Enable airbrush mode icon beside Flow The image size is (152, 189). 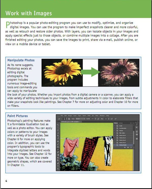112,119
